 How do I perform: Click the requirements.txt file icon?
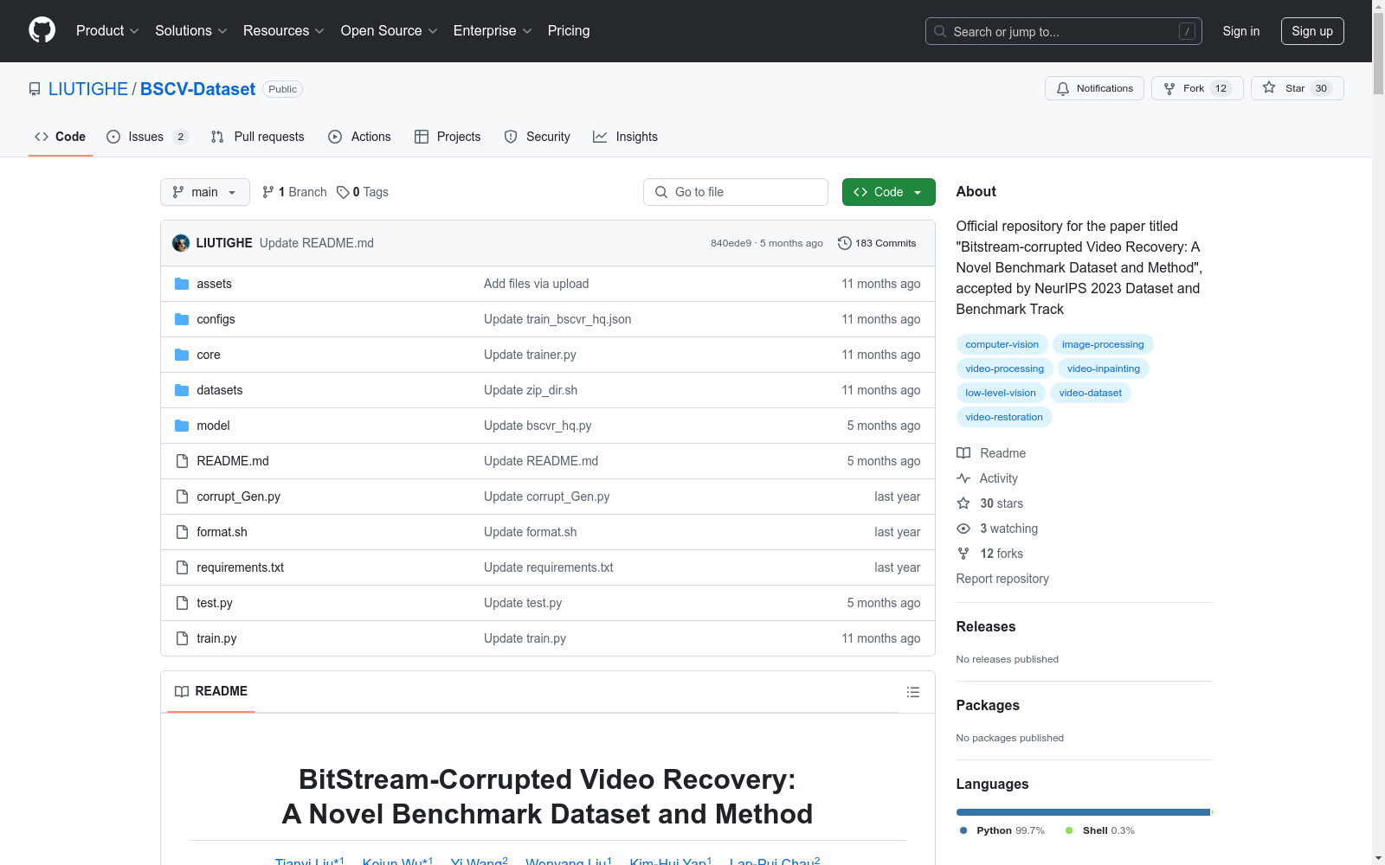click(182, 567)
